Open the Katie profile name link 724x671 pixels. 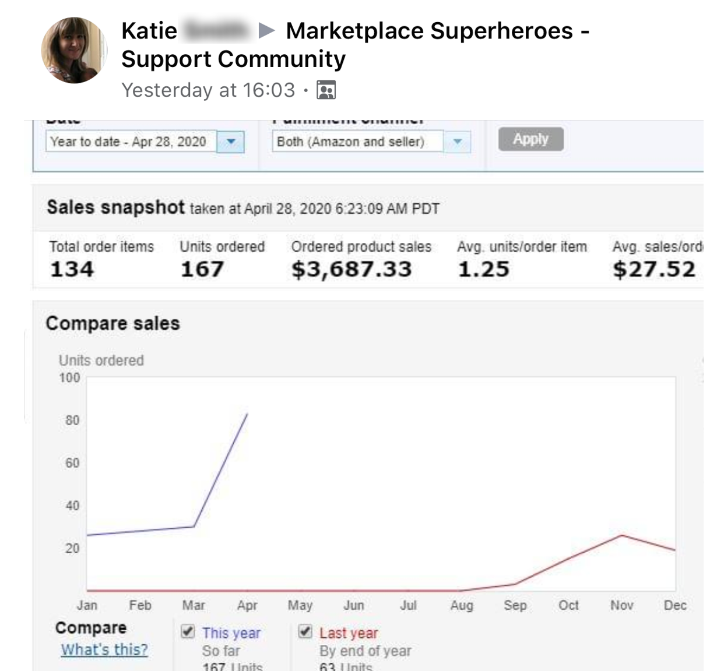(149, 31)
